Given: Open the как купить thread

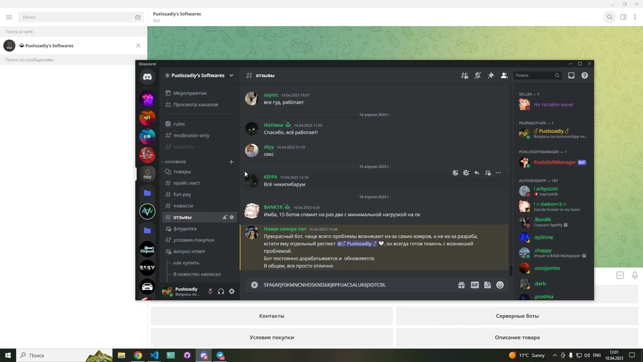Looking at the screenshot, I should click(186, 263).
